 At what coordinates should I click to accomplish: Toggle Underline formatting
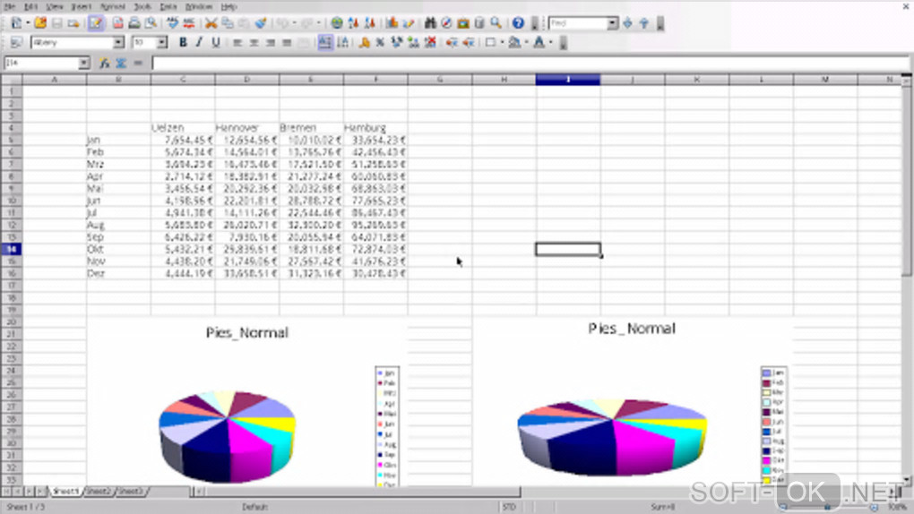(216, 43)
